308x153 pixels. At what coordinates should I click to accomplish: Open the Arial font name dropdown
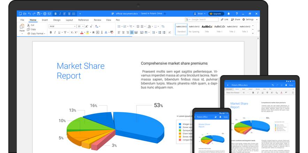click(75, 26)
